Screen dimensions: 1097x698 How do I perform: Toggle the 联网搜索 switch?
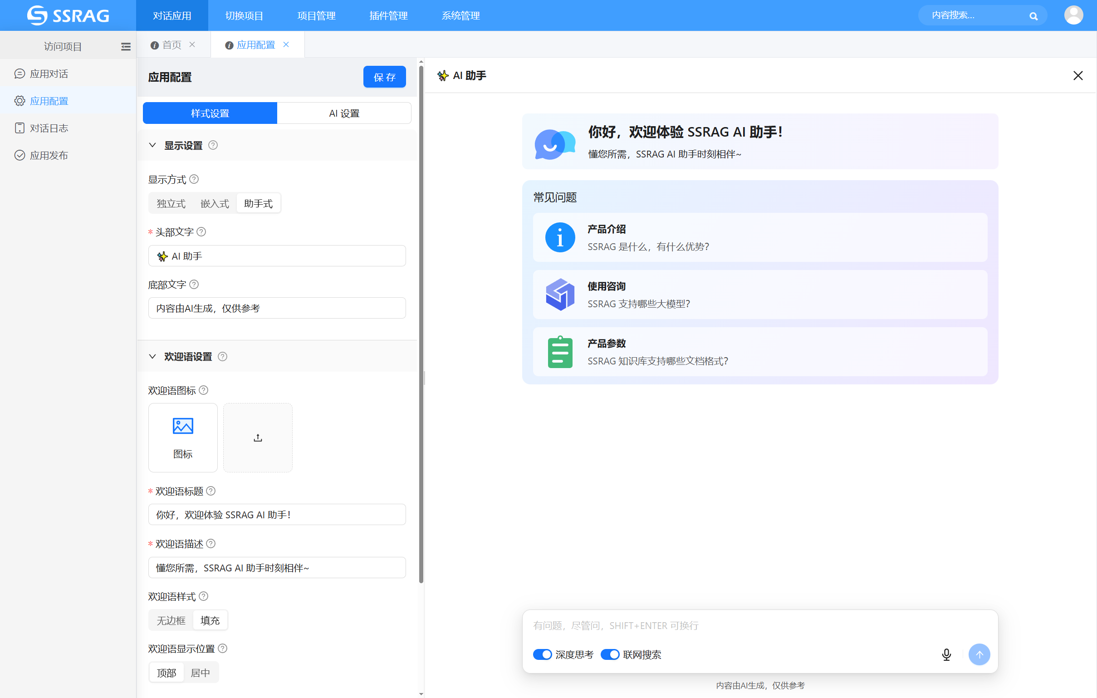tap(610, 655)
